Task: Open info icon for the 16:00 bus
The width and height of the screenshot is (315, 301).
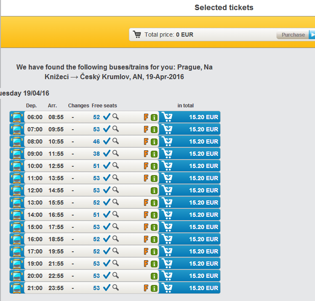Action: click(x=154, y=240)
